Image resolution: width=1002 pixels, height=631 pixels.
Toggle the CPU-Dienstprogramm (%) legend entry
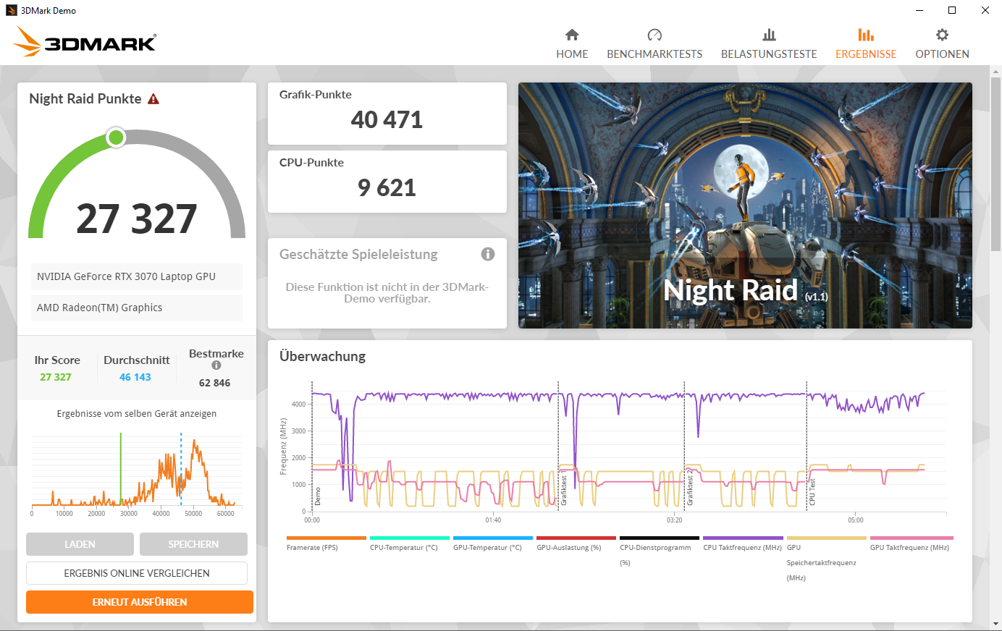coord(659,551)
